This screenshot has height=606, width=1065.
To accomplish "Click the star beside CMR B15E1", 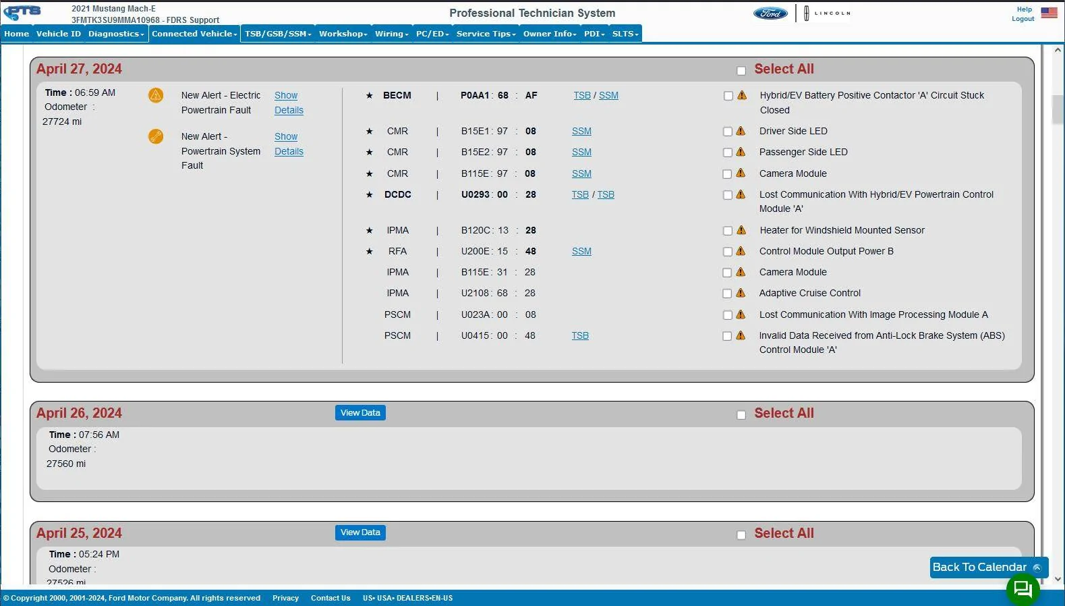I will [x=369, y=131].
